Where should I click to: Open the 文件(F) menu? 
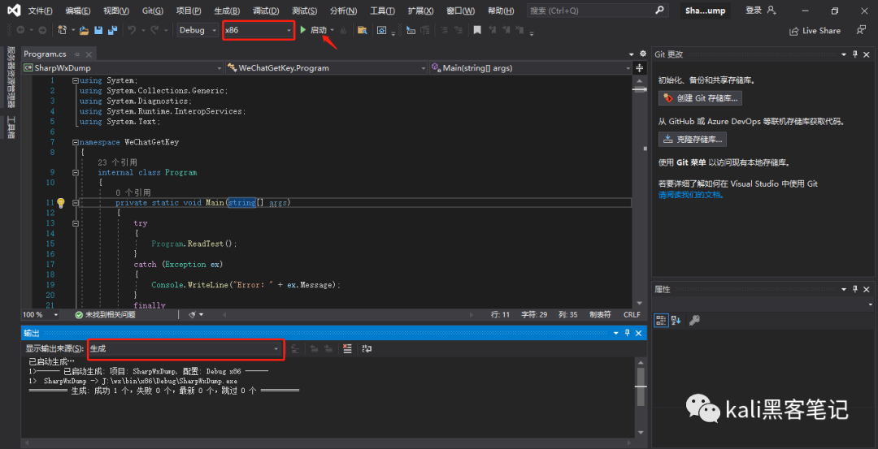click(41, 11)
